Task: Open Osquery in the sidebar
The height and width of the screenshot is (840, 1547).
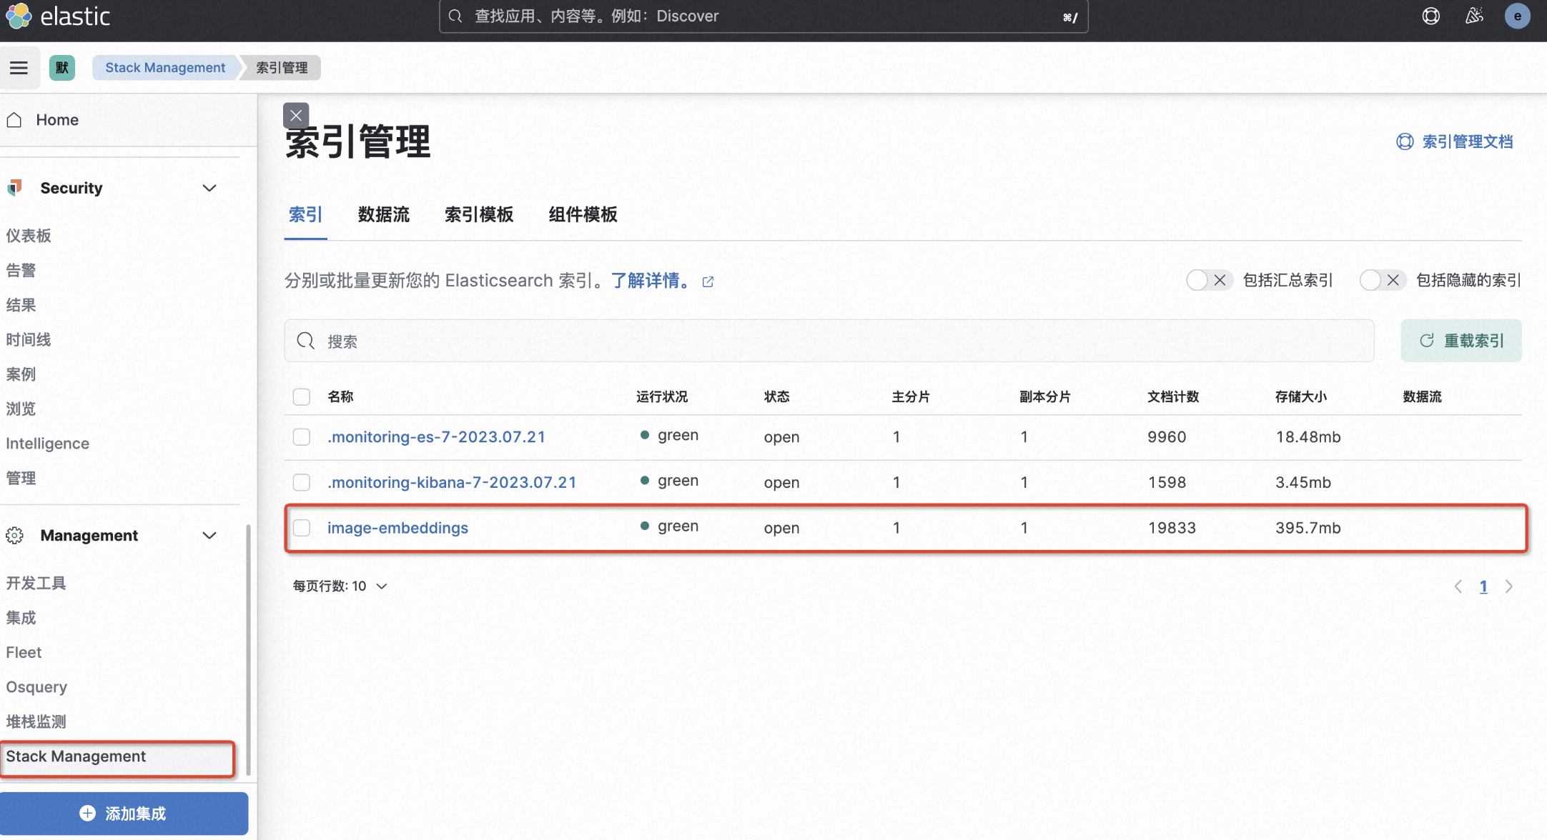Action: (36, 686)
